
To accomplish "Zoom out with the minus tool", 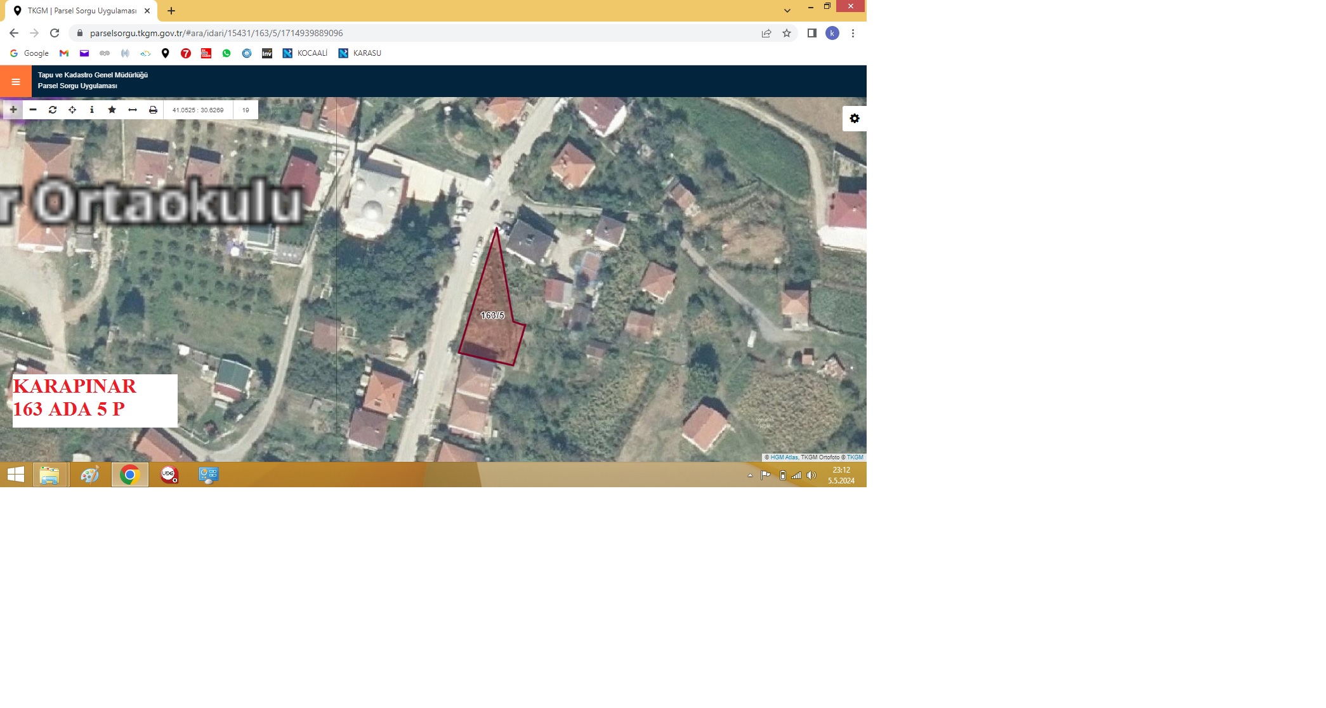I will click(x=33, y=110).
